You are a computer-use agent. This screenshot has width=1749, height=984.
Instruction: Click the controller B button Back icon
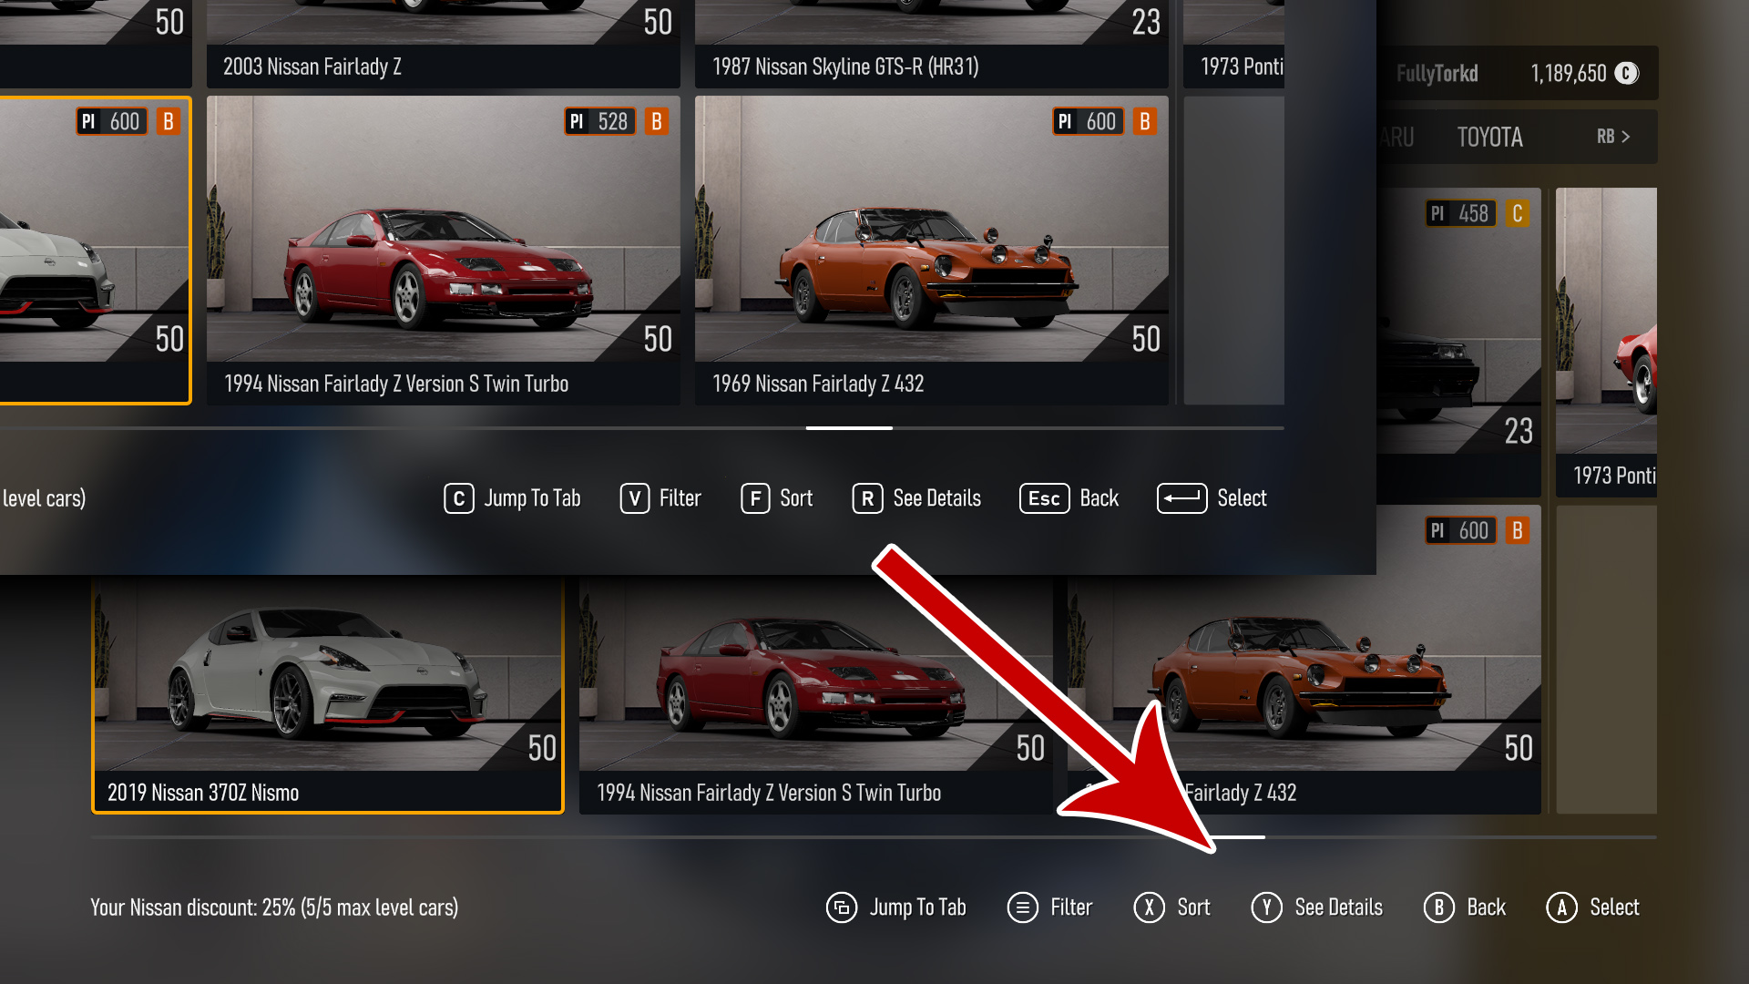tap(1438, 907)
